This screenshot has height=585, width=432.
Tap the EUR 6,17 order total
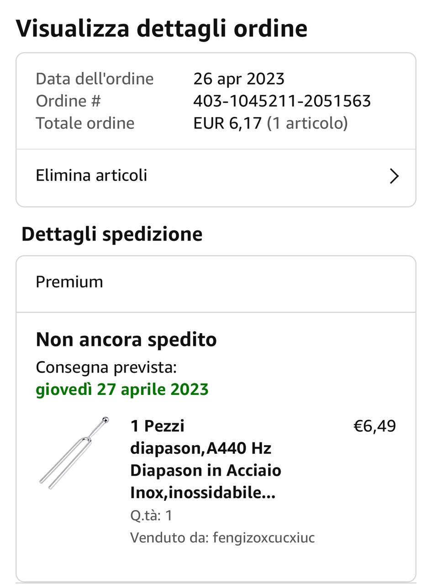pos(228,123)
